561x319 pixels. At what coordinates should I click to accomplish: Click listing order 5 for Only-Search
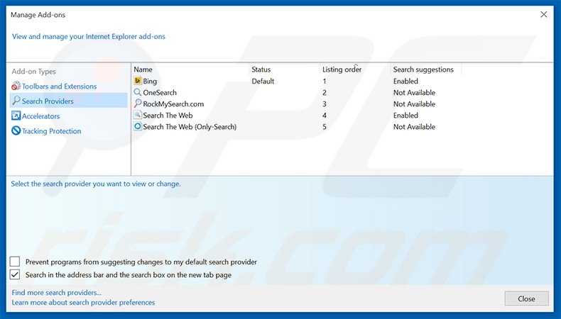tap(325, 127)
